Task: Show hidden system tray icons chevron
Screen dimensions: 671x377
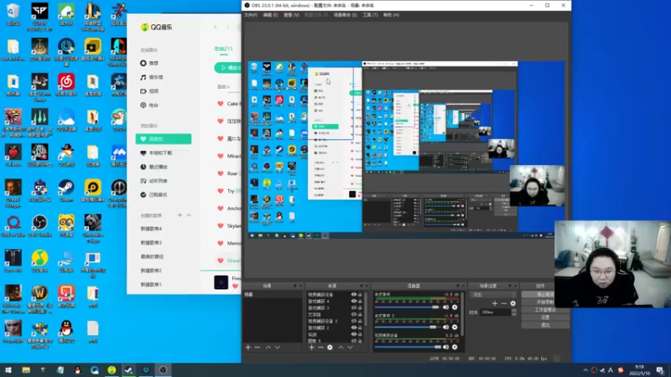Action: [585, 370]
